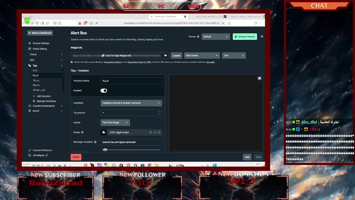Screen dimensions: 355x200
Task: Click To Copy Widget URL
Action: coord(116,56)
